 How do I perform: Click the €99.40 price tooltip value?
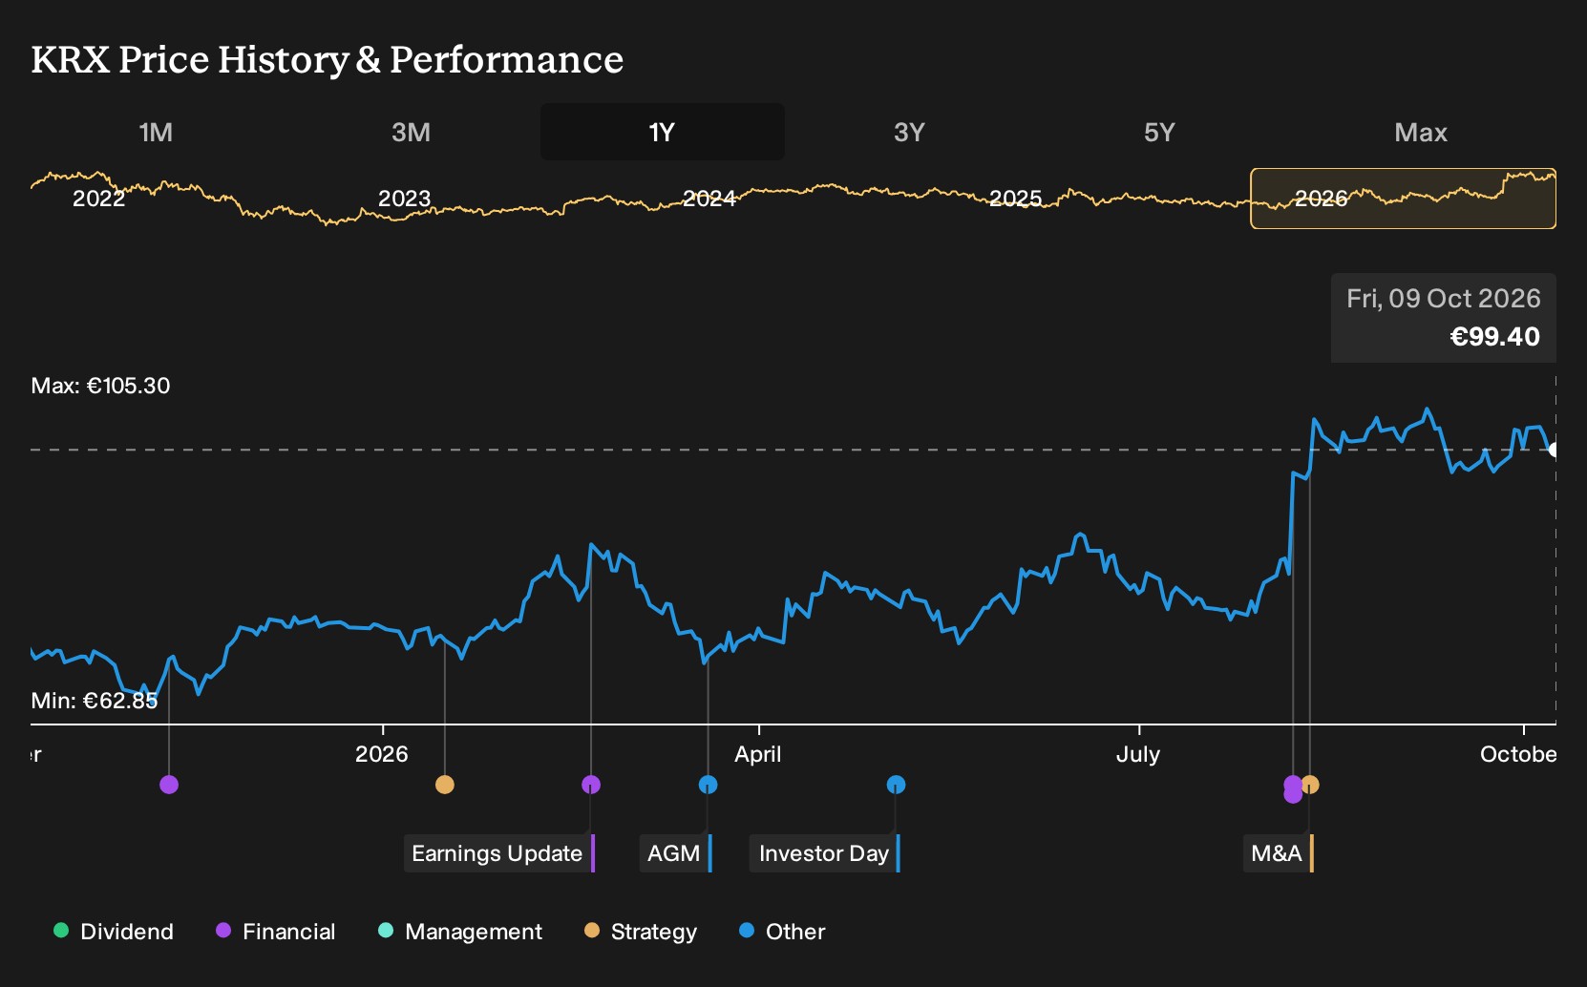point(1495,337)
